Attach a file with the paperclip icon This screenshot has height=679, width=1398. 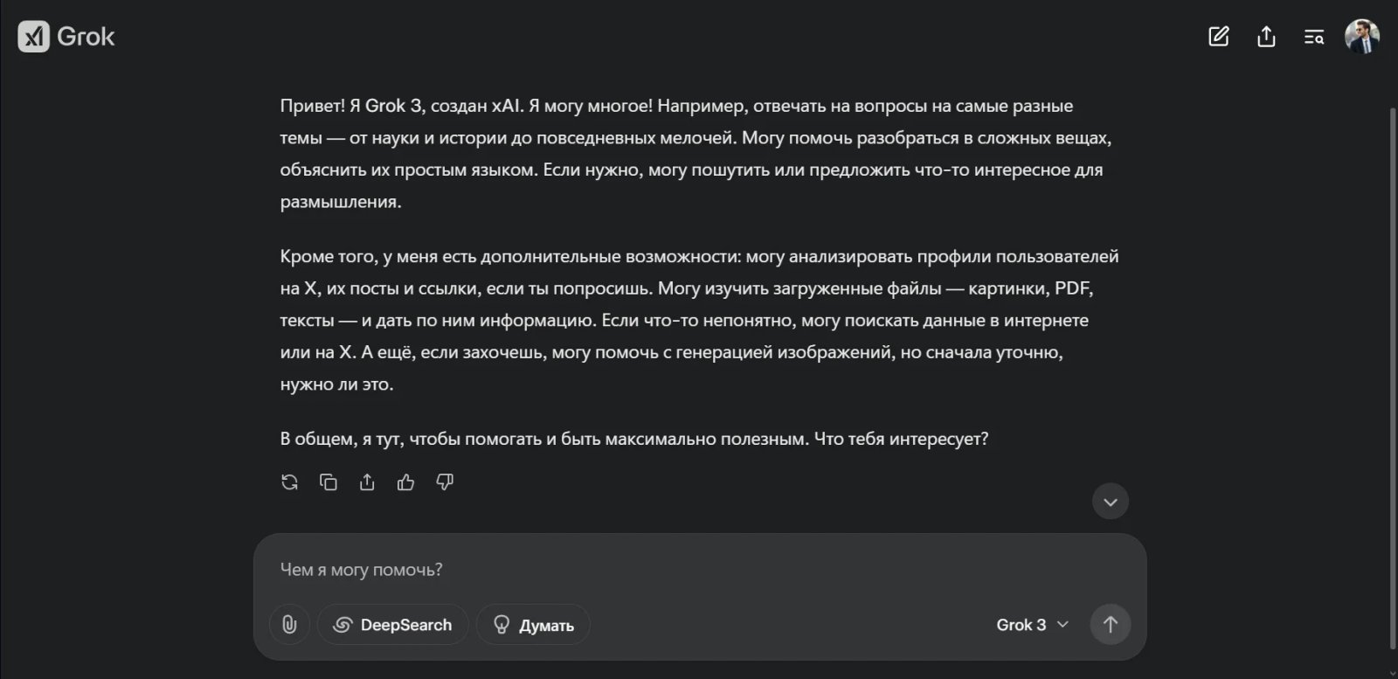point(289,625)
